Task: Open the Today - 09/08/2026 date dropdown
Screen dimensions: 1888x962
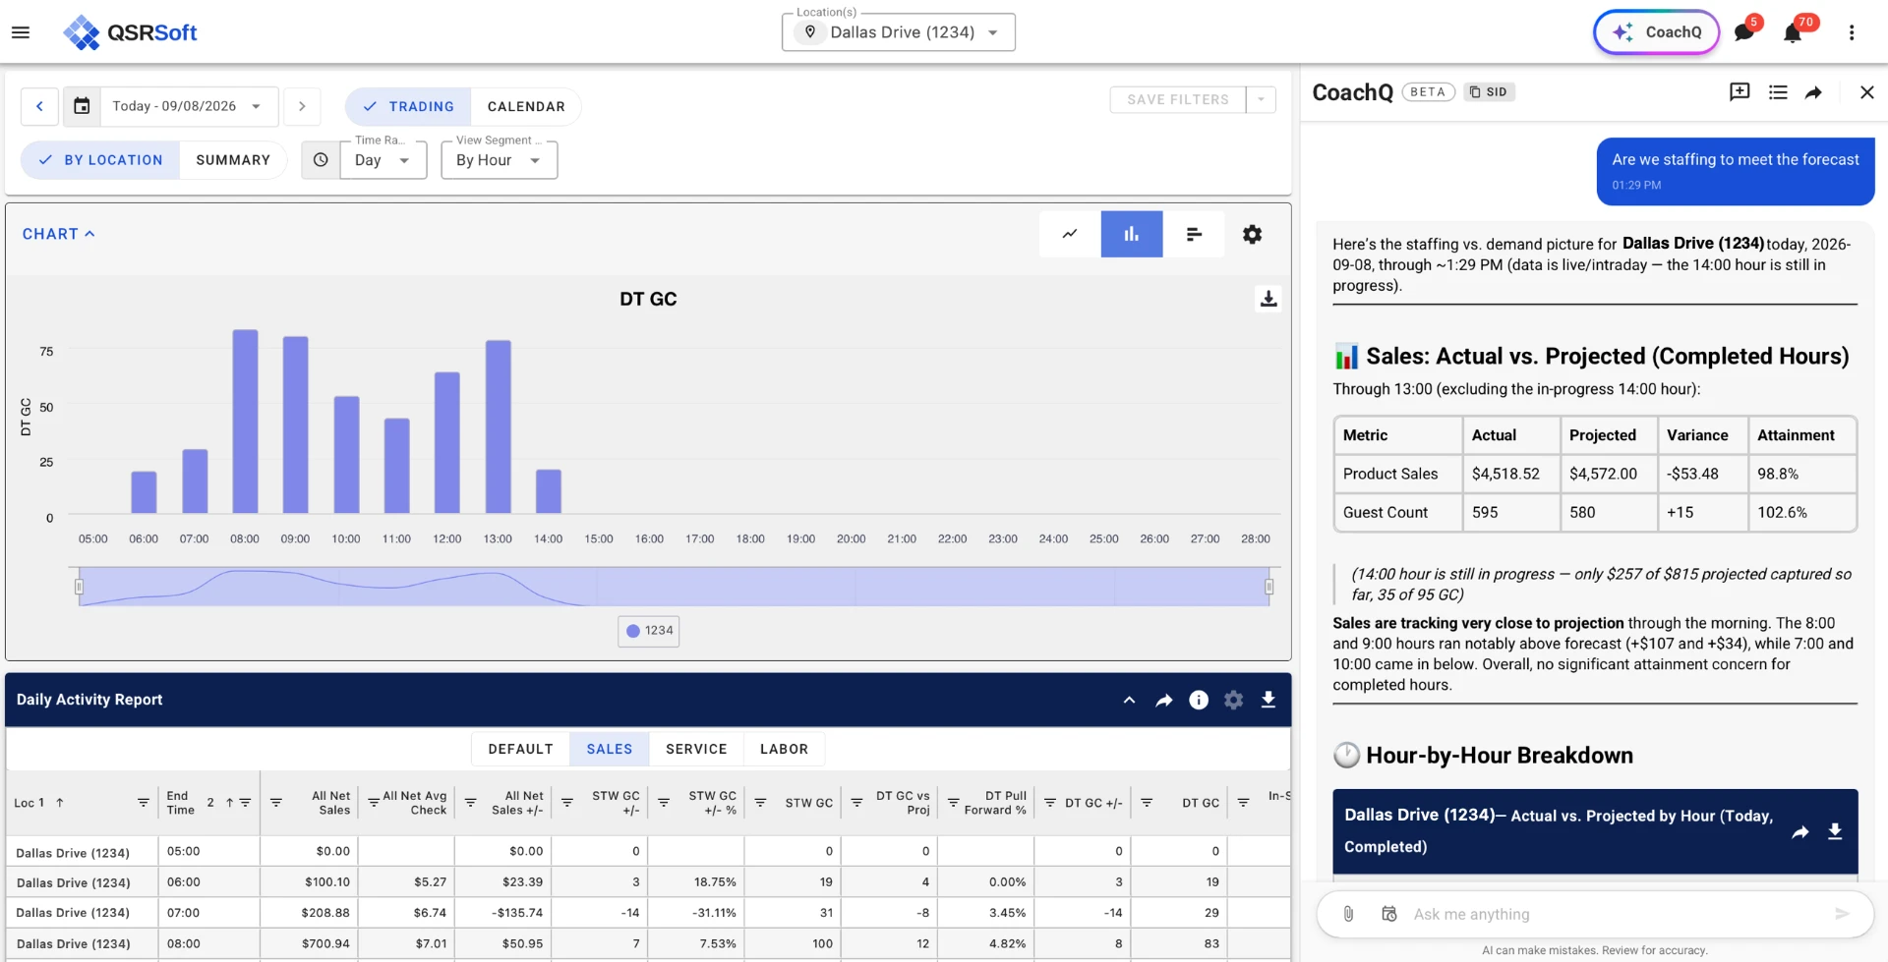Action: click(189, 106)
